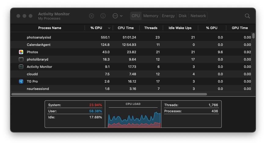
Task: Click the Threads 1,766 total value
Action: pos(213,105)
